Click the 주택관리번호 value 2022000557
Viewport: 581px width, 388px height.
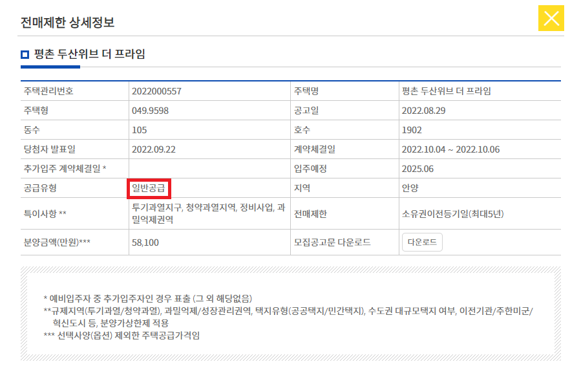(157, 91)
